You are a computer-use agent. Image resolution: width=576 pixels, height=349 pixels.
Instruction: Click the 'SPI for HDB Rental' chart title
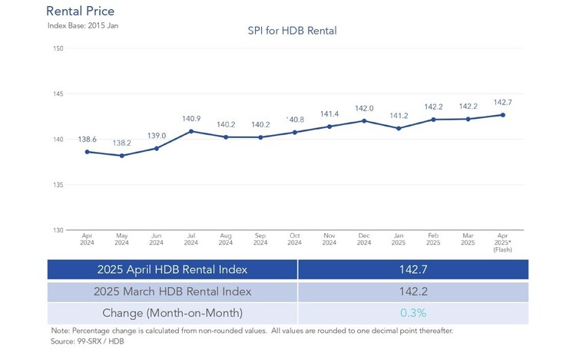[x=292, y=31]
